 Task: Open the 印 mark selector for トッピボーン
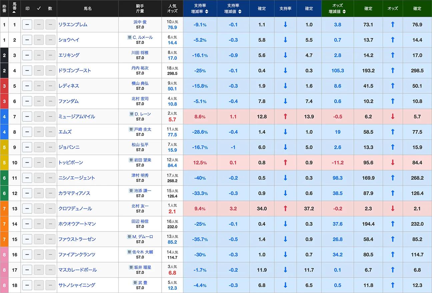(27, 163)
